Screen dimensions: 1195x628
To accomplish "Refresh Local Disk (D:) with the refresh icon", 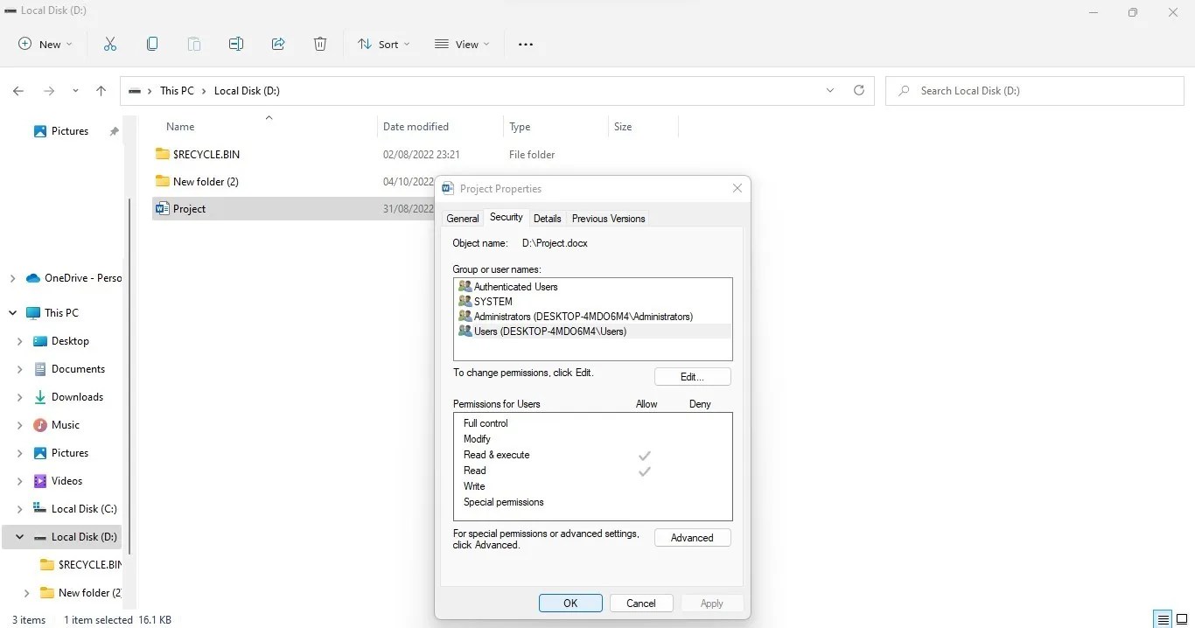I will (858, 90).
